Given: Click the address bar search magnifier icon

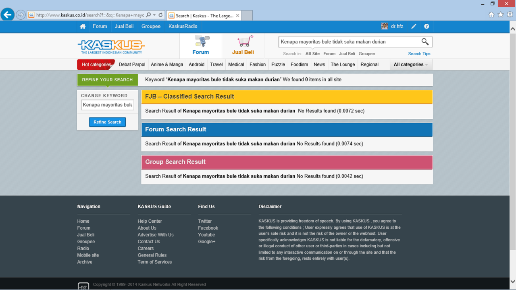Looking at the screenshot, I should 148,15.
